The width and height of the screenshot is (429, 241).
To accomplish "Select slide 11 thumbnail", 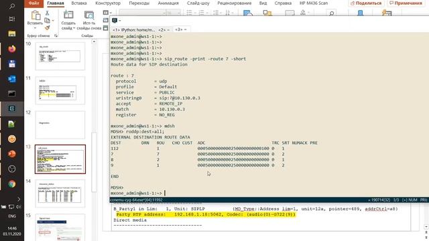I will coord(60,90).
